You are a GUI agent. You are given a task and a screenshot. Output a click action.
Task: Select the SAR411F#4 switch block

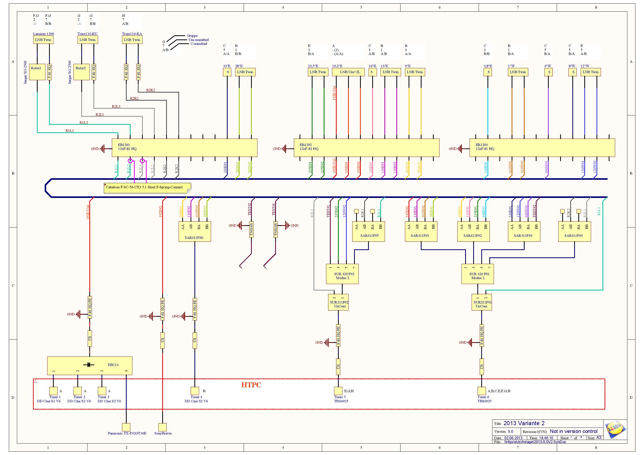(574, 232)
